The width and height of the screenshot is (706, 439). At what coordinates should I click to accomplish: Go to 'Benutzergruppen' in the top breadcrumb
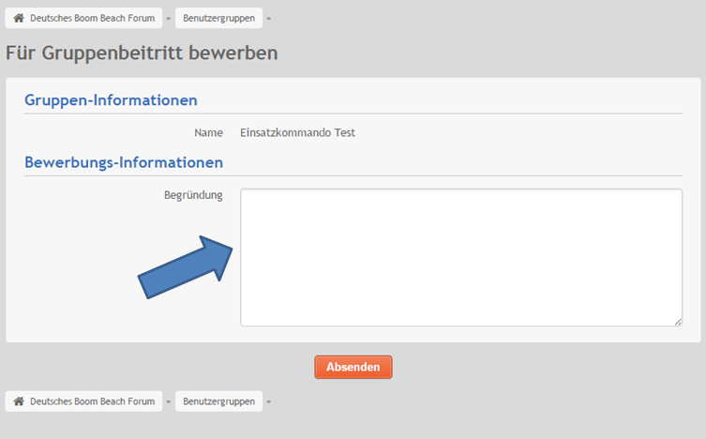coord(218,18)
